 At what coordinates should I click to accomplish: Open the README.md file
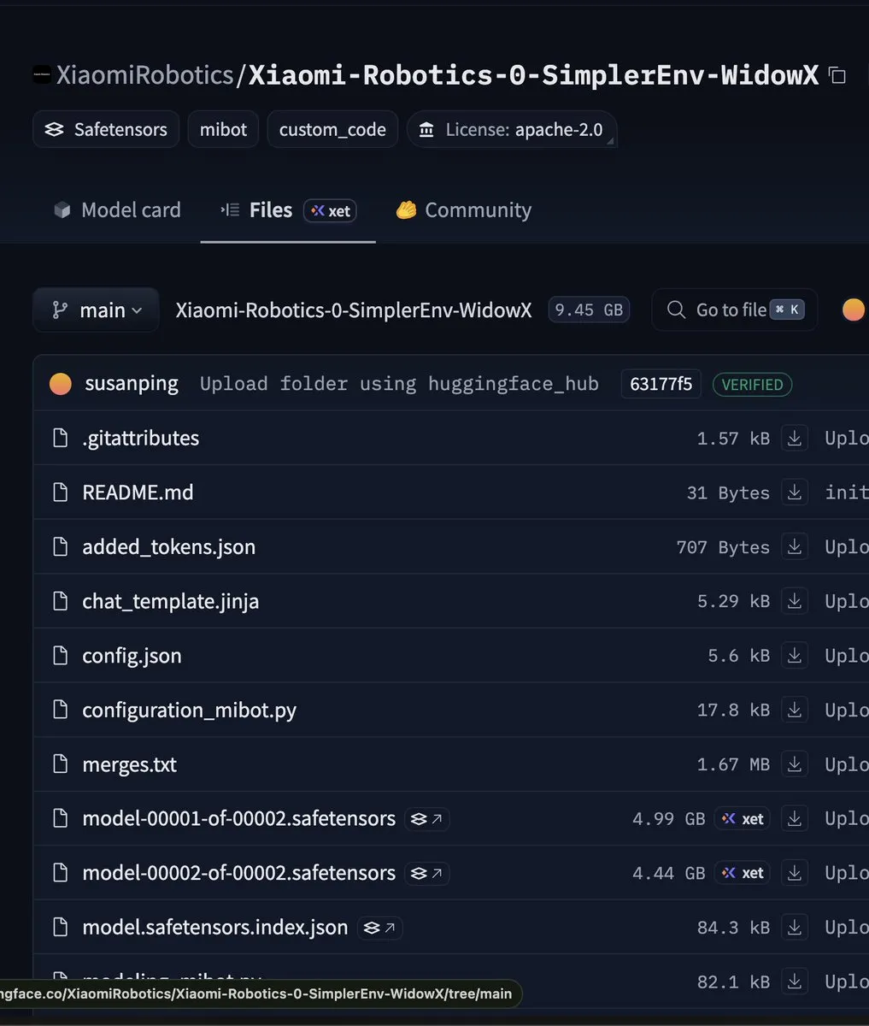[138, 492]
